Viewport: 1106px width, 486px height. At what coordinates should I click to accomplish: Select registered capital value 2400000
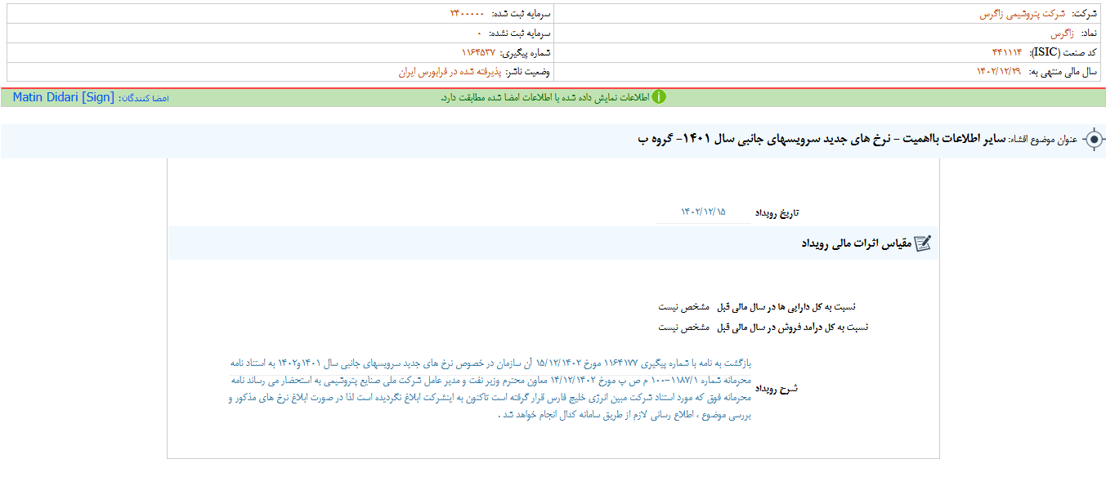coord(467,14)
